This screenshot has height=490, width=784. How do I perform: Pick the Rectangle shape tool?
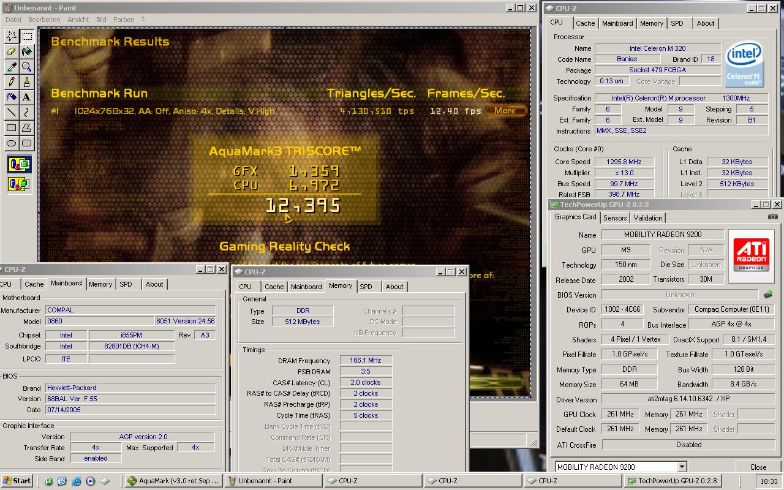click(x=12, y=128)
